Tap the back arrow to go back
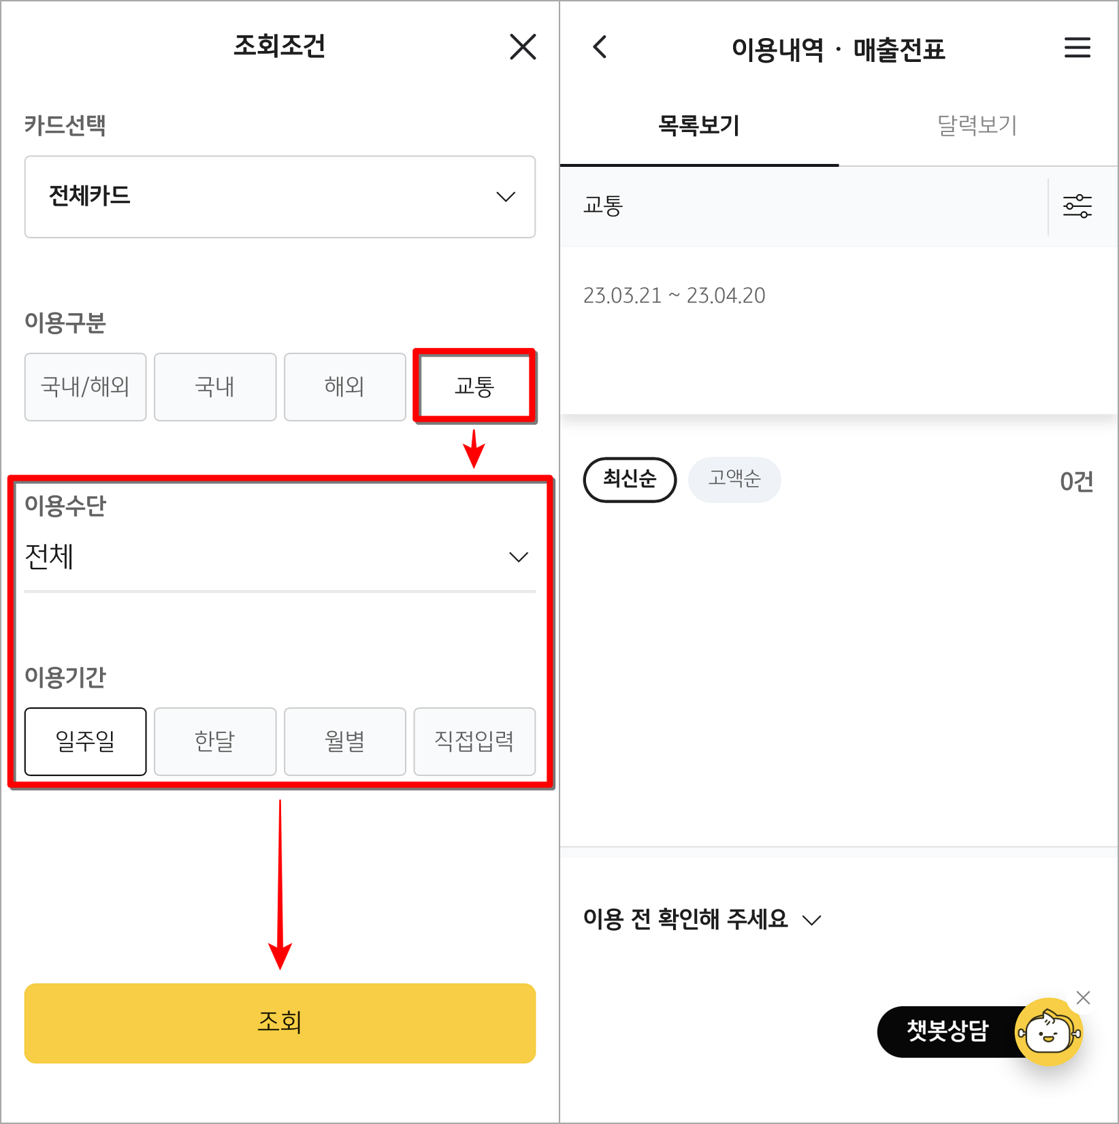This screenshot has width=1119, height=1124. tap(599, 48)
